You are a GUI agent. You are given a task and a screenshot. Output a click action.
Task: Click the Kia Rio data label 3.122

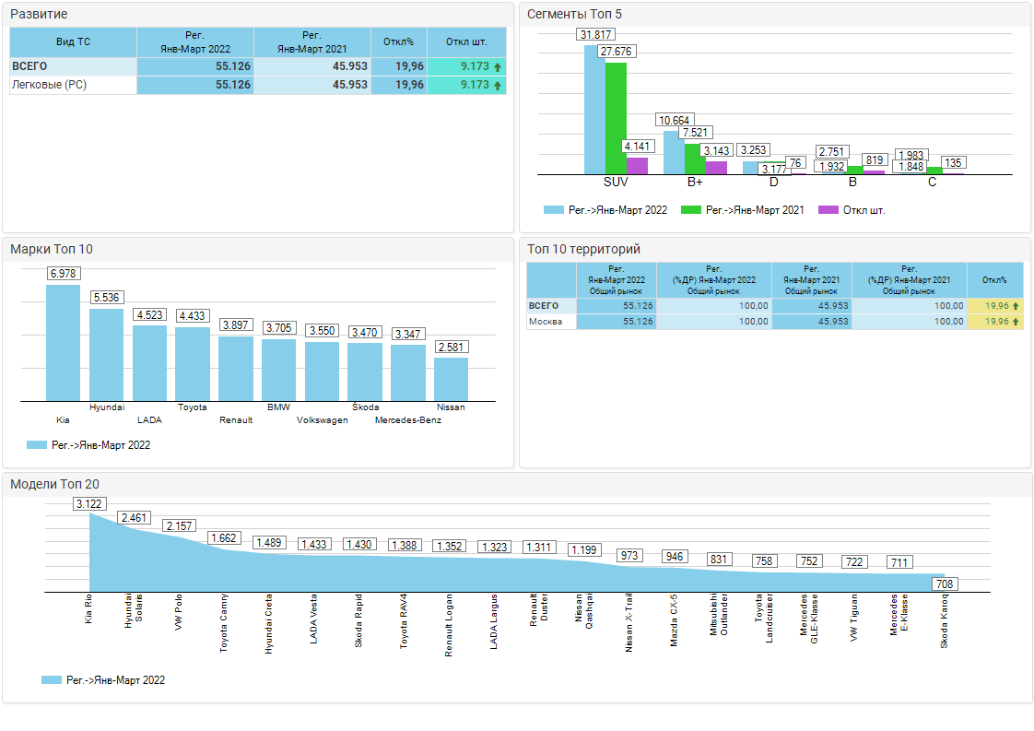coord(89,503)
